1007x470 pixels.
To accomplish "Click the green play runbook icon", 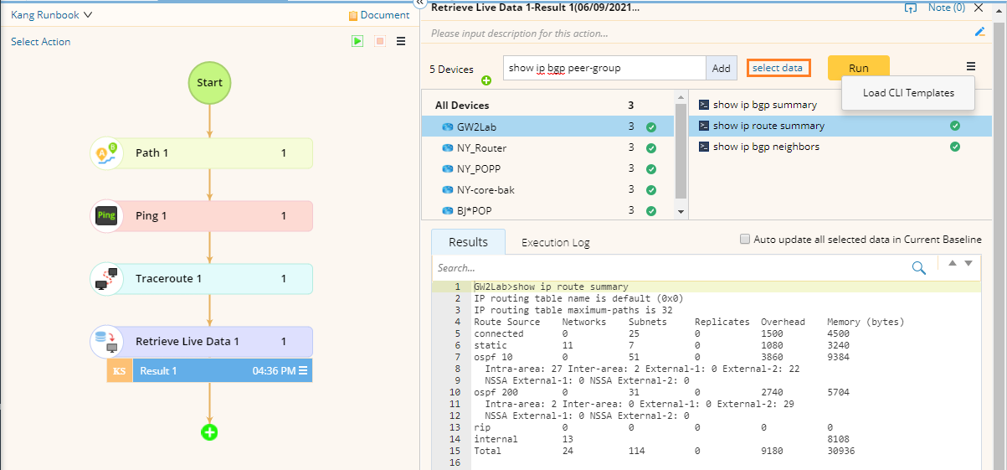I will coord(357,41).
